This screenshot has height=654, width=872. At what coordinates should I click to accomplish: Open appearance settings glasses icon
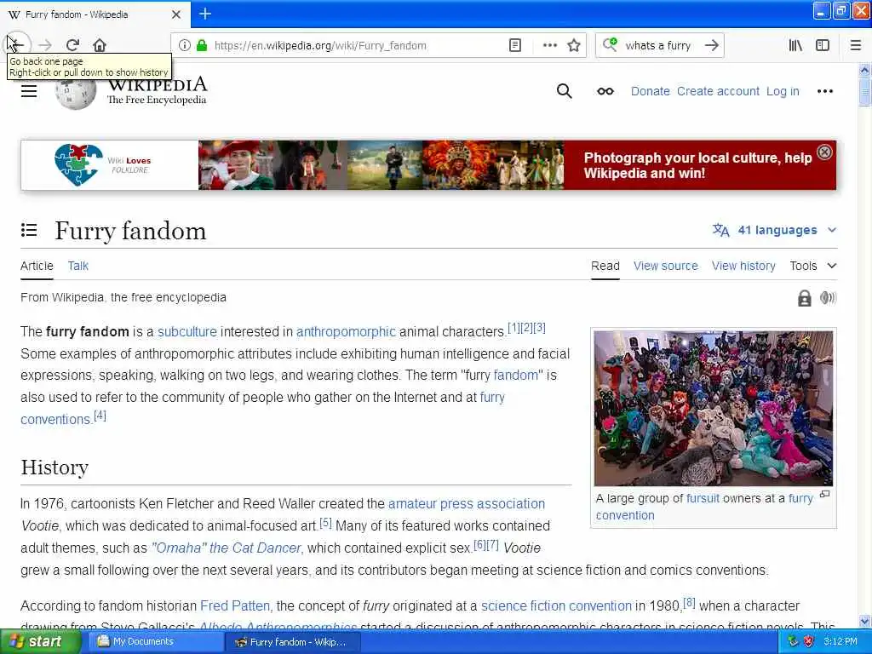(x=605, y=91)
